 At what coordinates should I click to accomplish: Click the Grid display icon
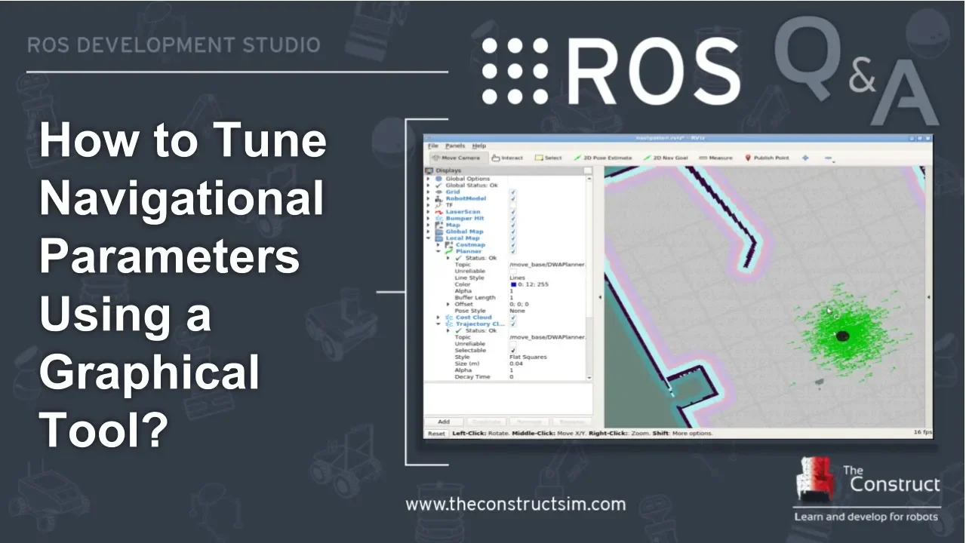tap(438, 192)
